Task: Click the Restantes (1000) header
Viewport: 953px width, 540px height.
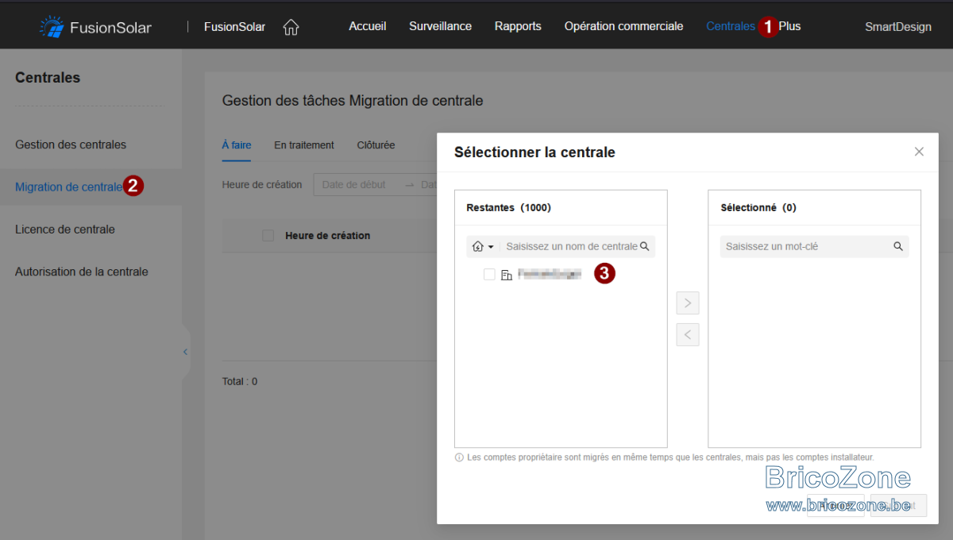Action: click(508, 207)
